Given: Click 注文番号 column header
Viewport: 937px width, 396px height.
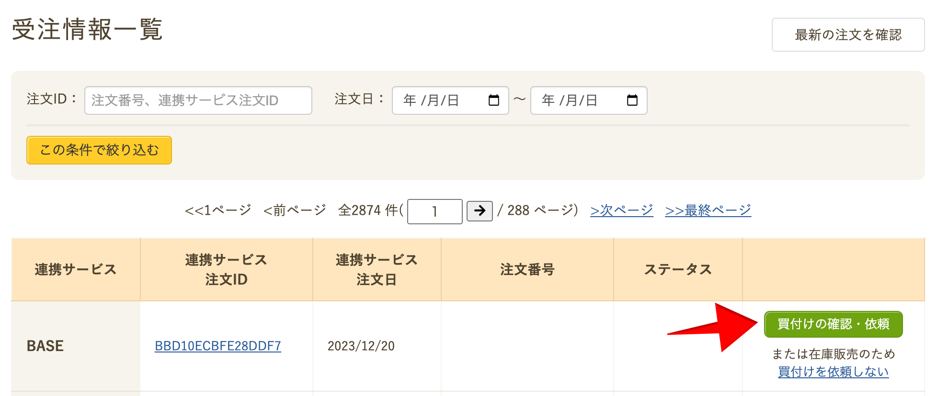Looking at the screenshot, I should click(x=527, y=269).
